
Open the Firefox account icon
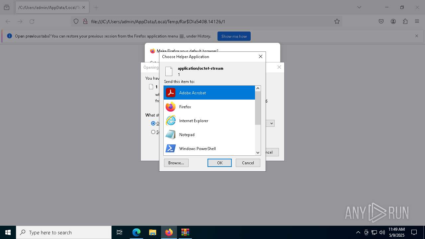tap(393, 21)
